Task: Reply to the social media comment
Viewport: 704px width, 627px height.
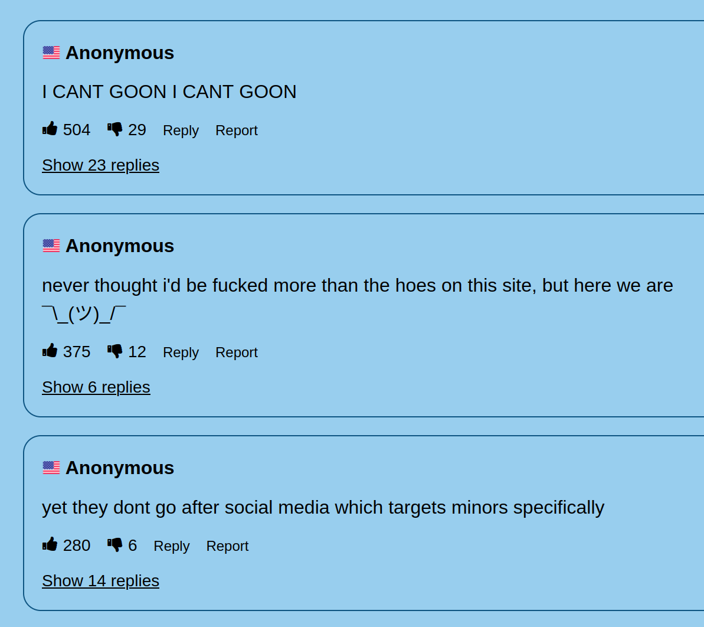Action: pos(172,546)
